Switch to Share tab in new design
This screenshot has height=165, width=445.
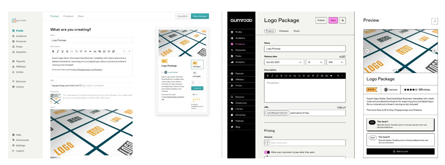[297, 31]
